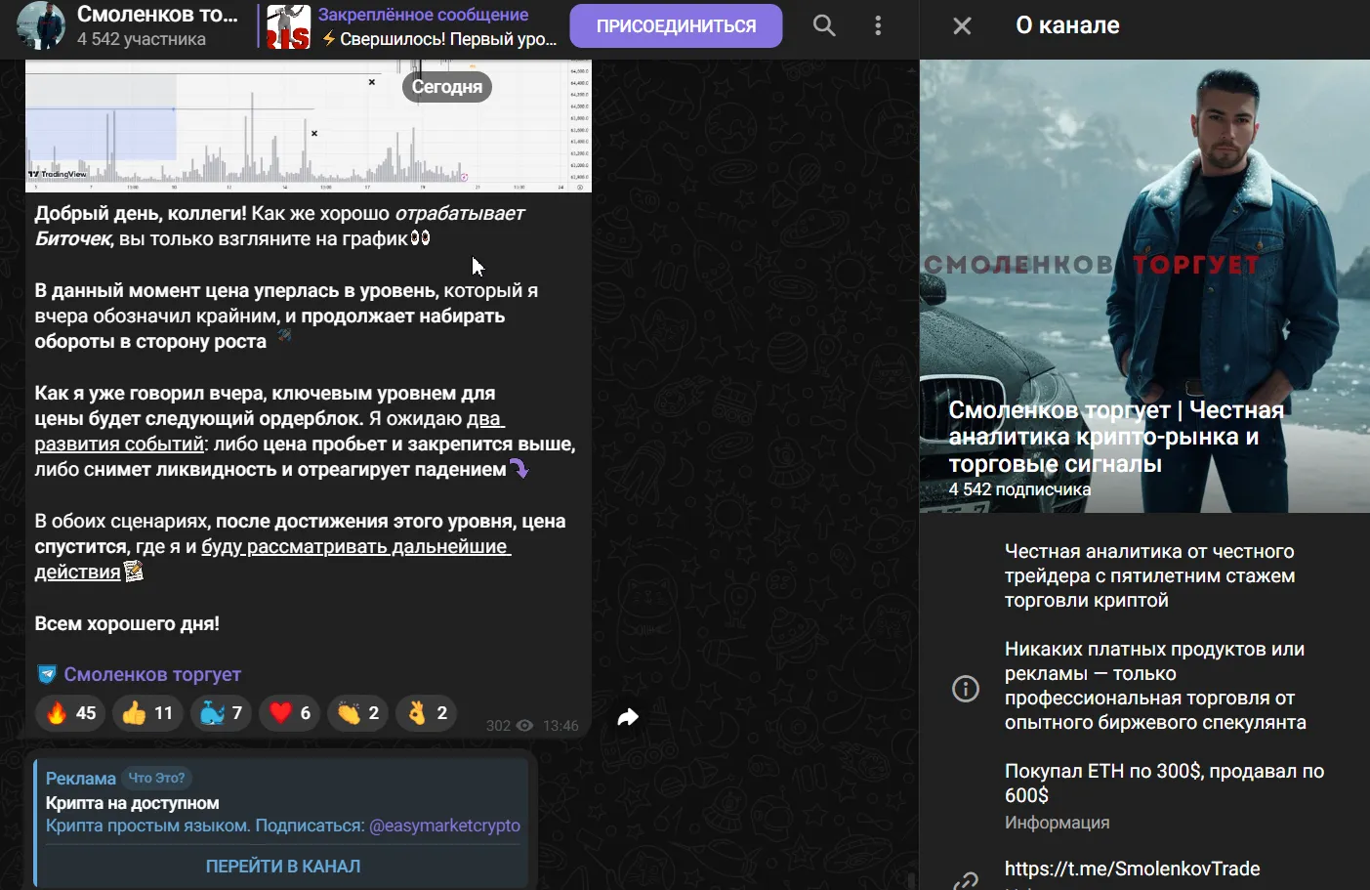Add the whale reaction with 7

tap(221, 713)
